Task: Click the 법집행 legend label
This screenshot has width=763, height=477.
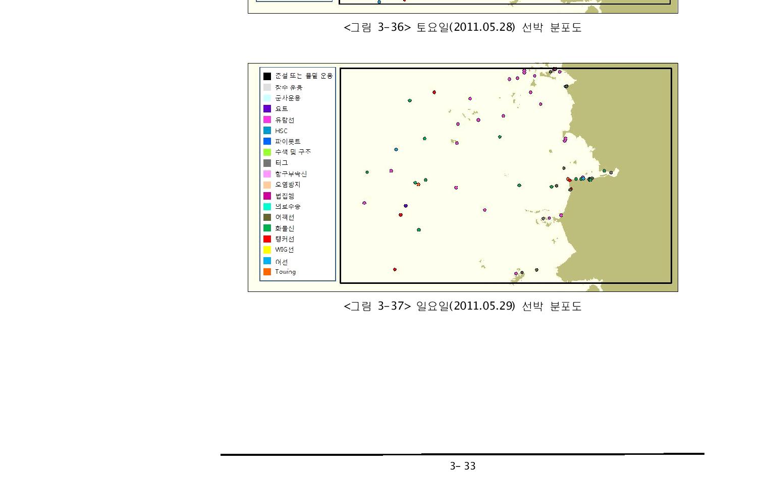Action: click(x=285, y=196)
